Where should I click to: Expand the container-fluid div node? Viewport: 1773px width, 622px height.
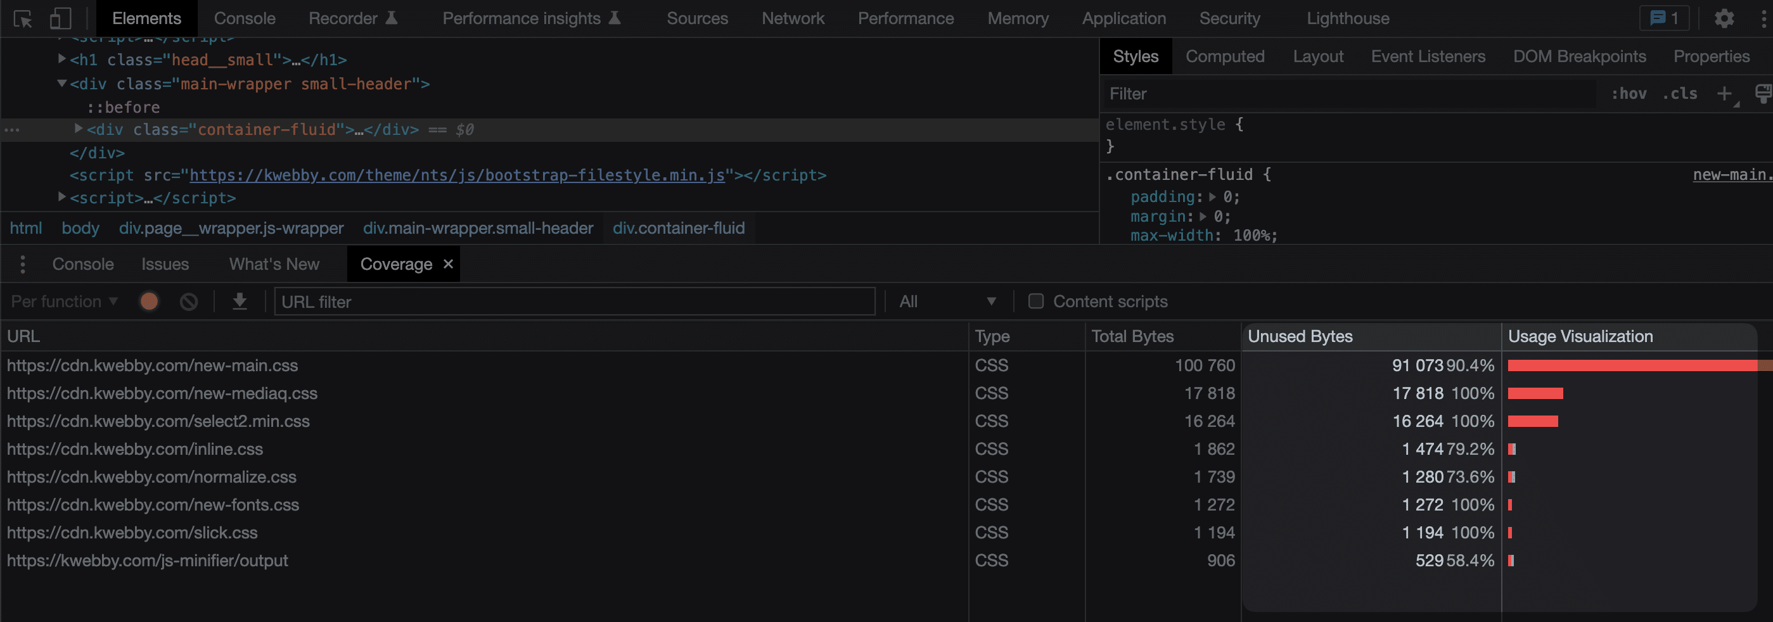(79, 129)
